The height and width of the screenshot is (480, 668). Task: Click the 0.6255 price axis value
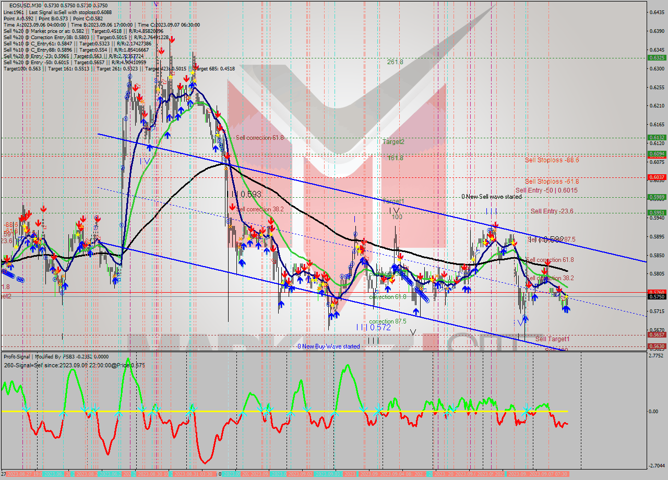656,87
